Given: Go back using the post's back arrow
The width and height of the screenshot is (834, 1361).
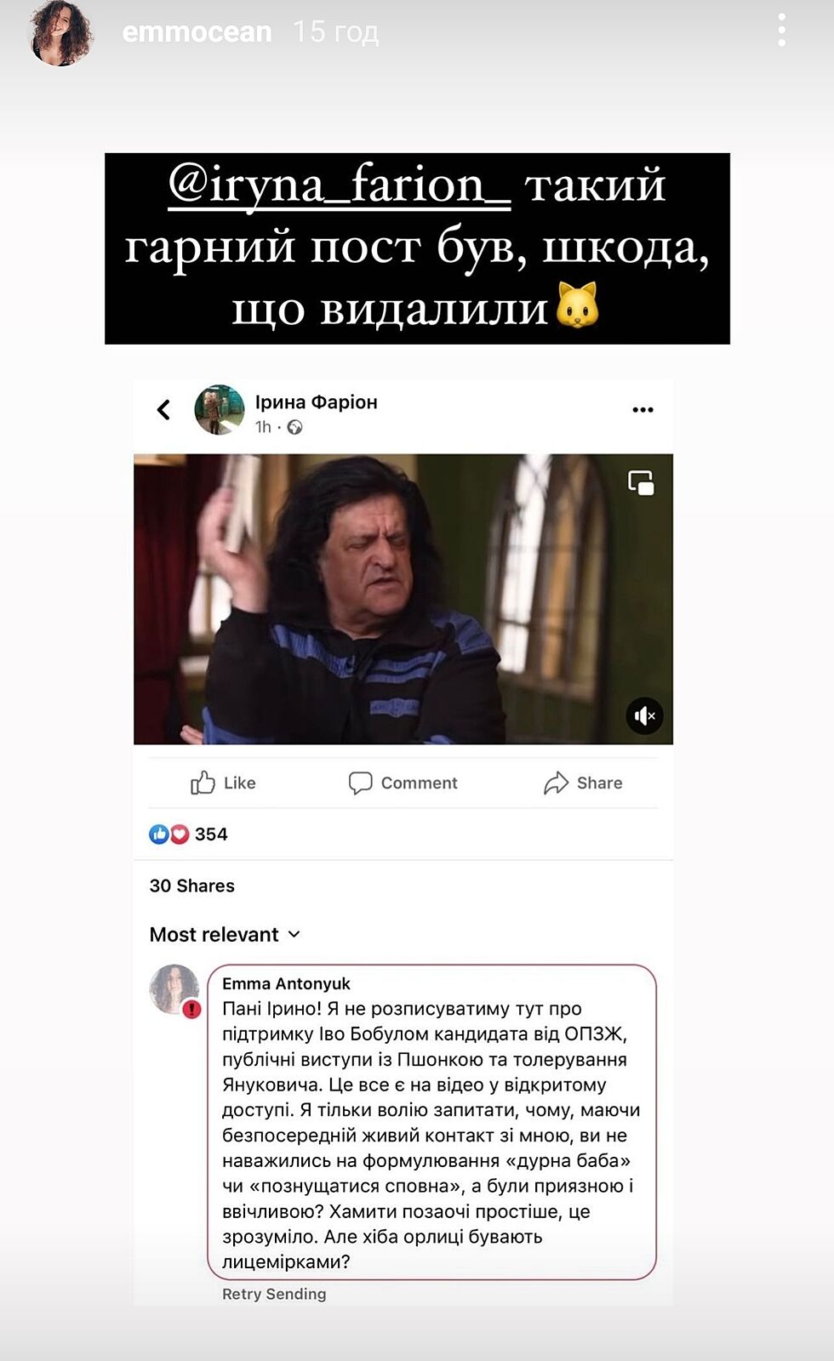Looking at the screenshot, I should [x=163, y=410].
